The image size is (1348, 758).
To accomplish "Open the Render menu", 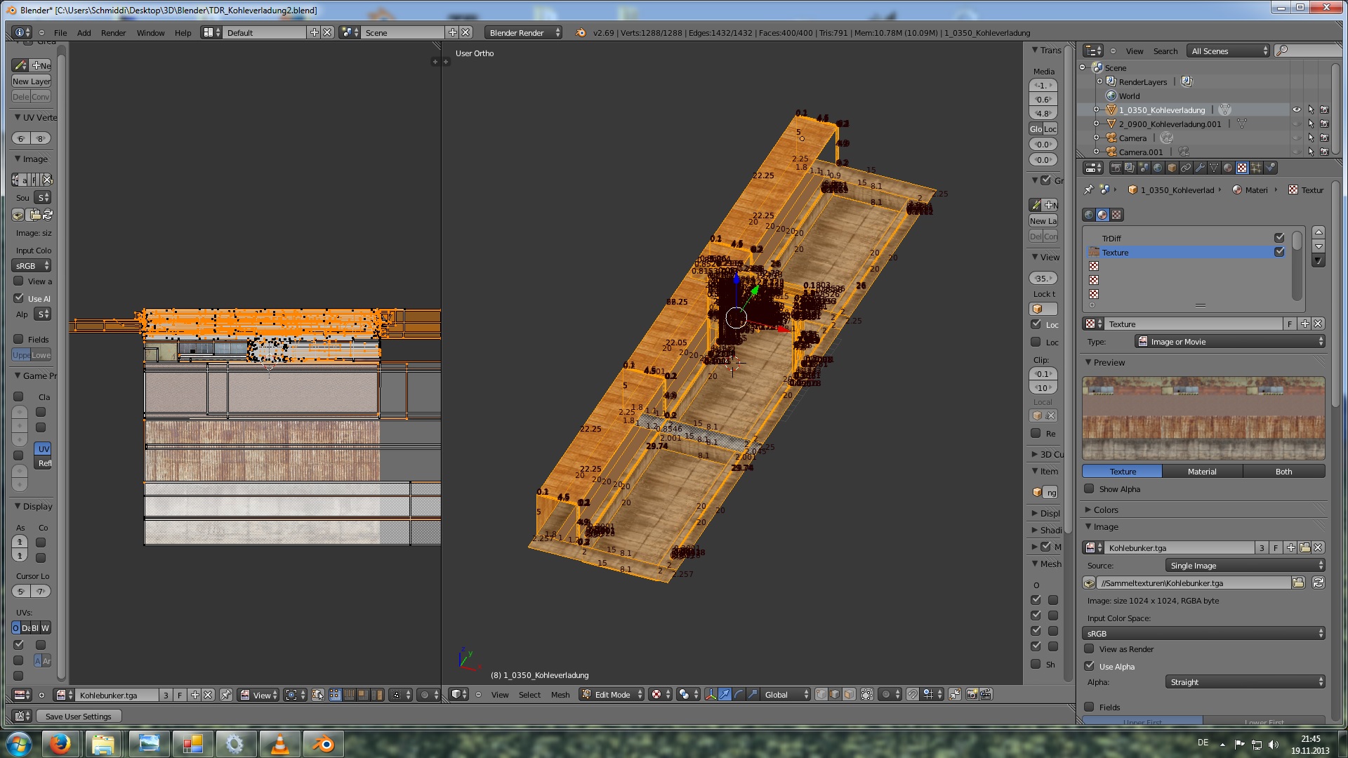I will (x=113, y=33).
